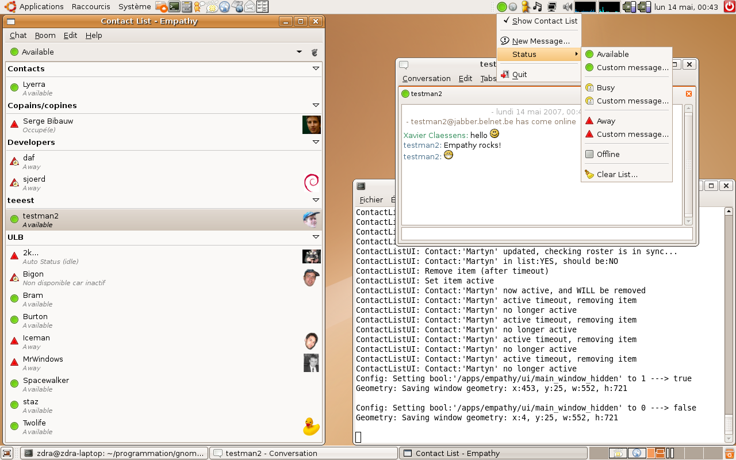Open network monitor tray icon

click(552, 7)
